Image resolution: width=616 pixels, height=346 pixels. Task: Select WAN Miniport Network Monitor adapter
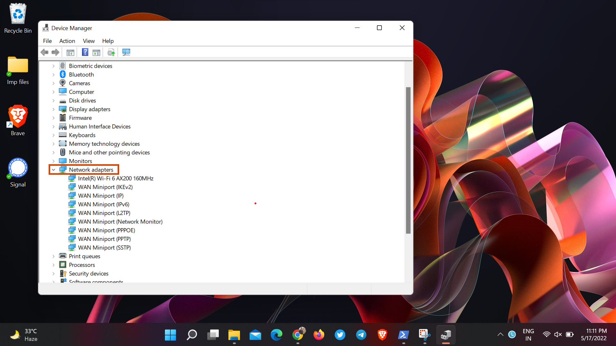(120, 221)
